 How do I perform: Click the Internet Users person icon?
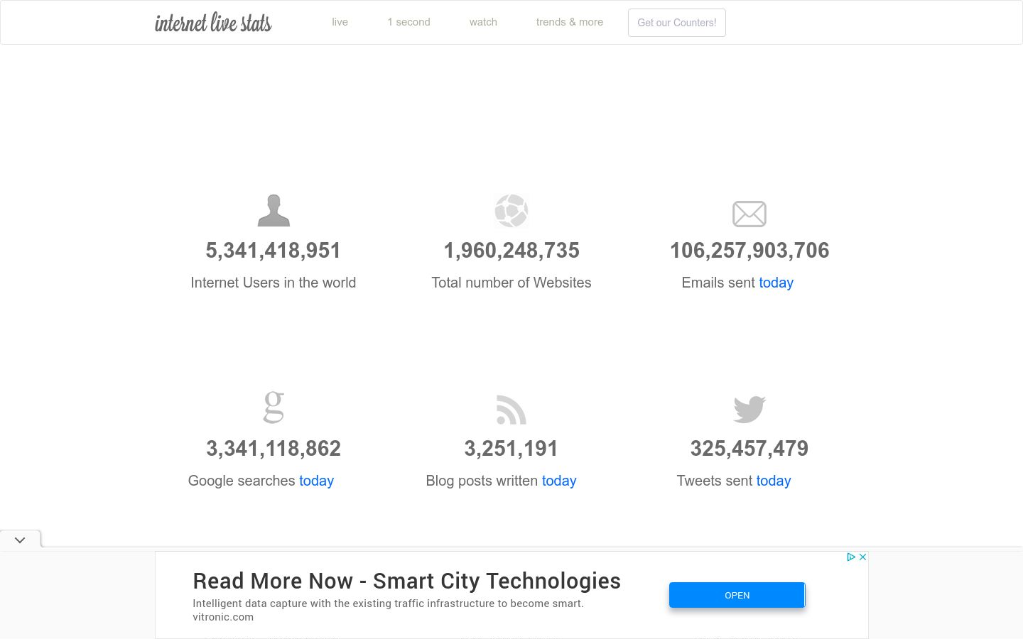[274, 210]
